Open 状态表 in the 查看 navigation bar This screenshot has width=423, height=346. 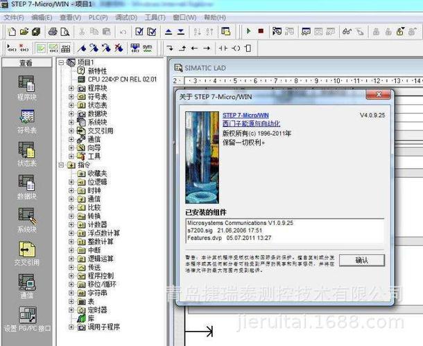tap(26, 154)
